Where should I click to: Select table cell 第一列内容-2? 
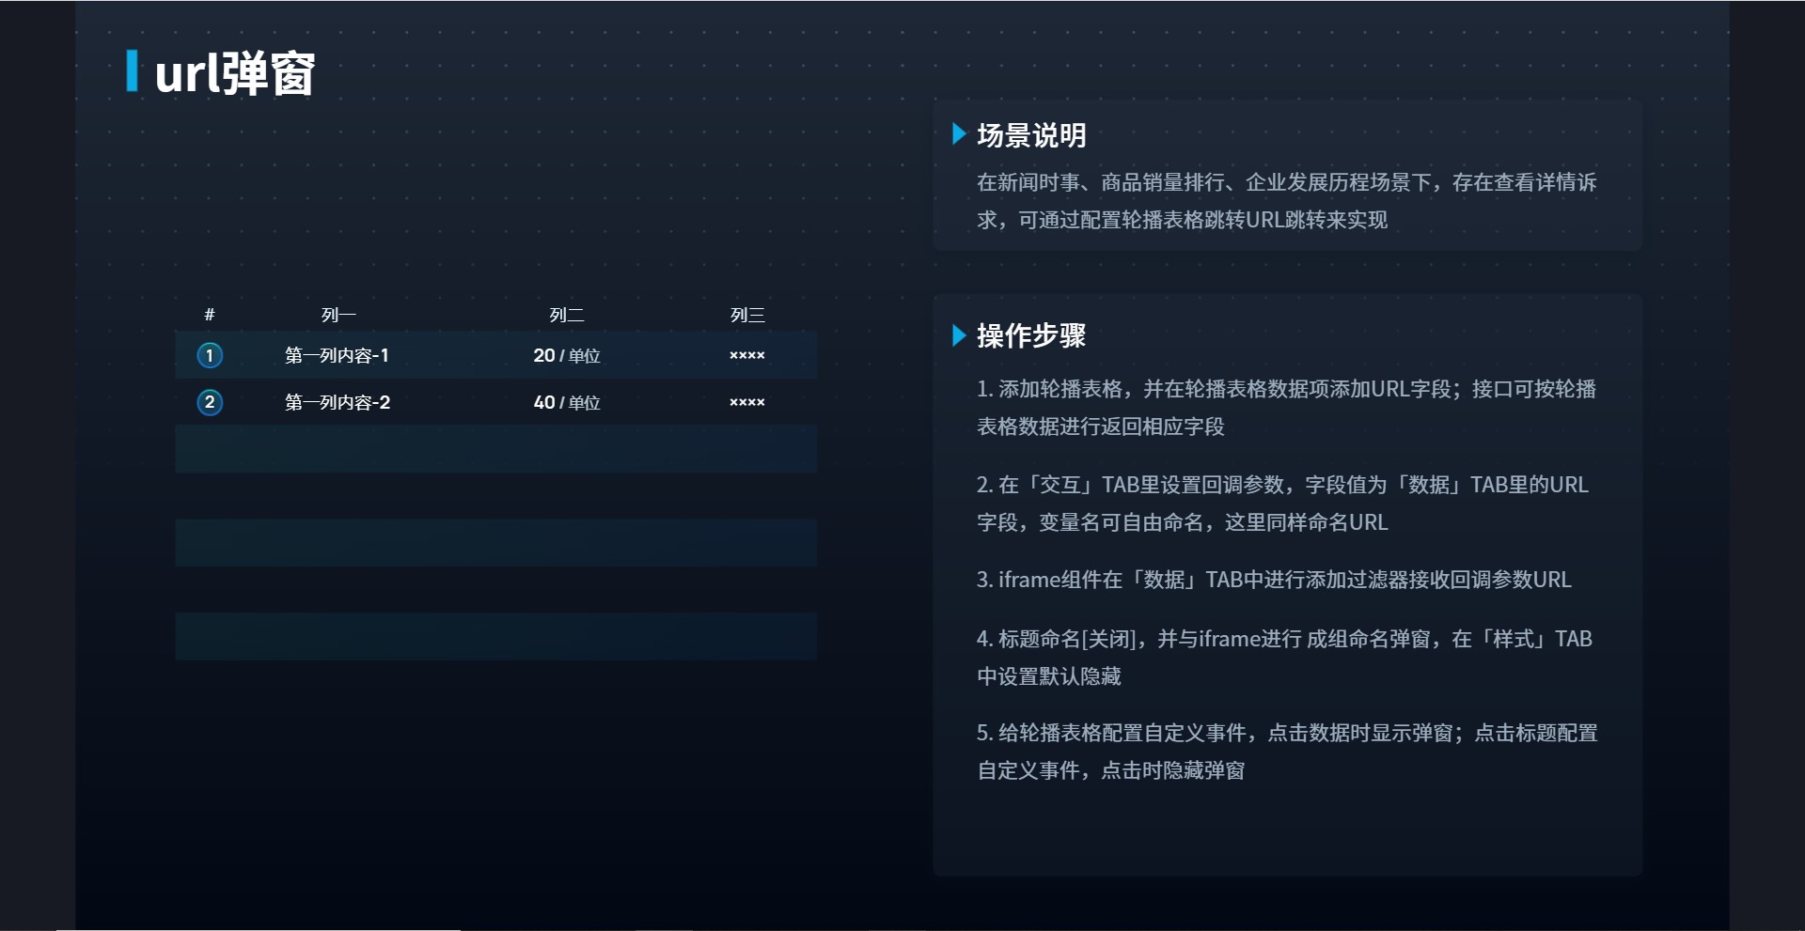[337, 402]
